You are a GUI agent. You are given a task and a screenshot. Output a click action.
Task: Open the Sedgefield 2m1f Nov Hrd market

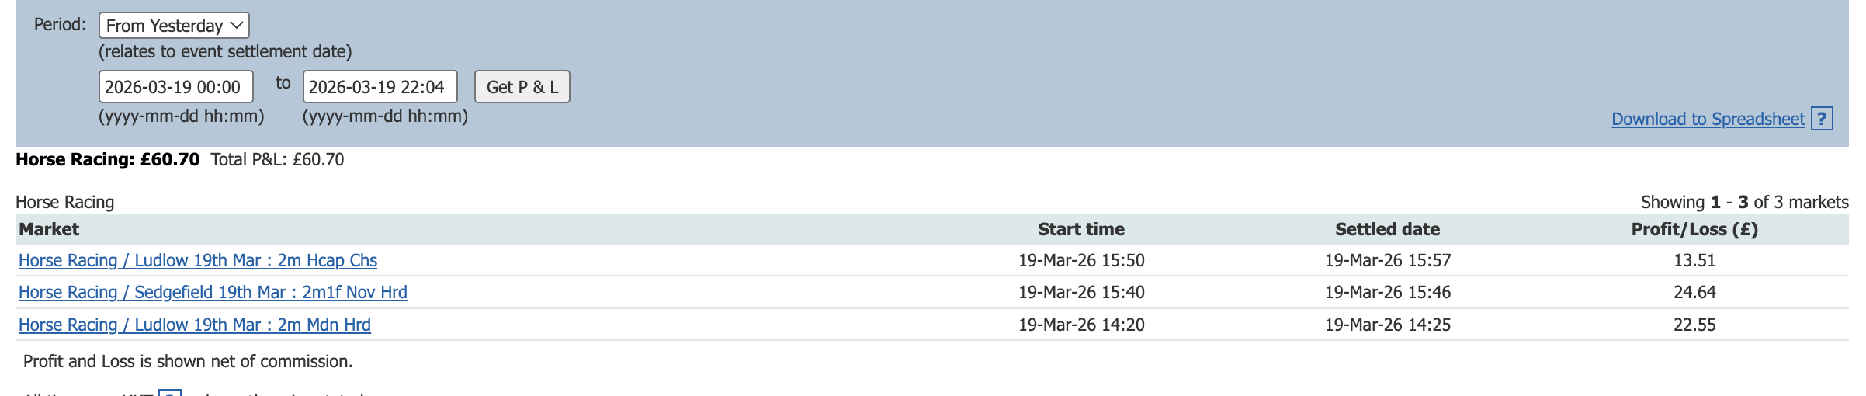point(213,292)
